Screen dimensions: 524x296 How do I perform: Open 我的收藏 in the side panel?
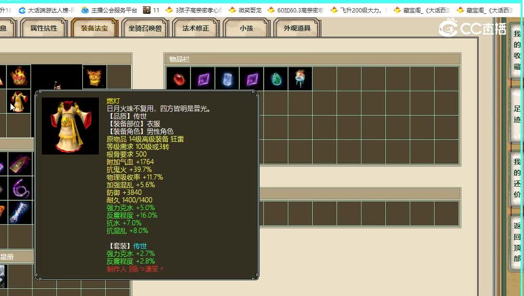click(x=517, y=50)
